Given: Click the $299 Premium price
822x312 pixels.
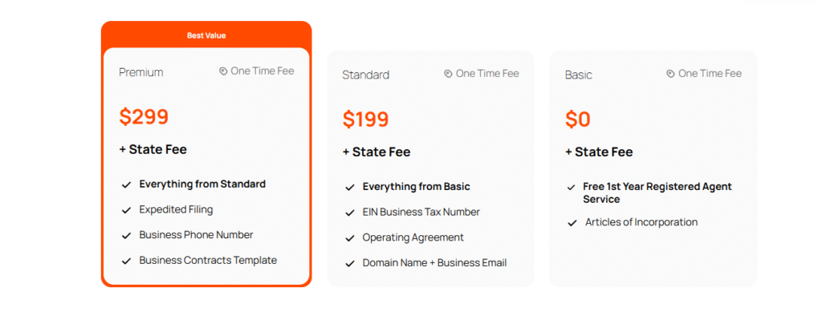Looking at the screenshot, I should click(x=144, y=117).
